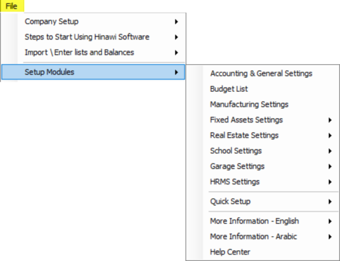340x261 pixels.
Task: Open the File menu
Action: (12, 6)
